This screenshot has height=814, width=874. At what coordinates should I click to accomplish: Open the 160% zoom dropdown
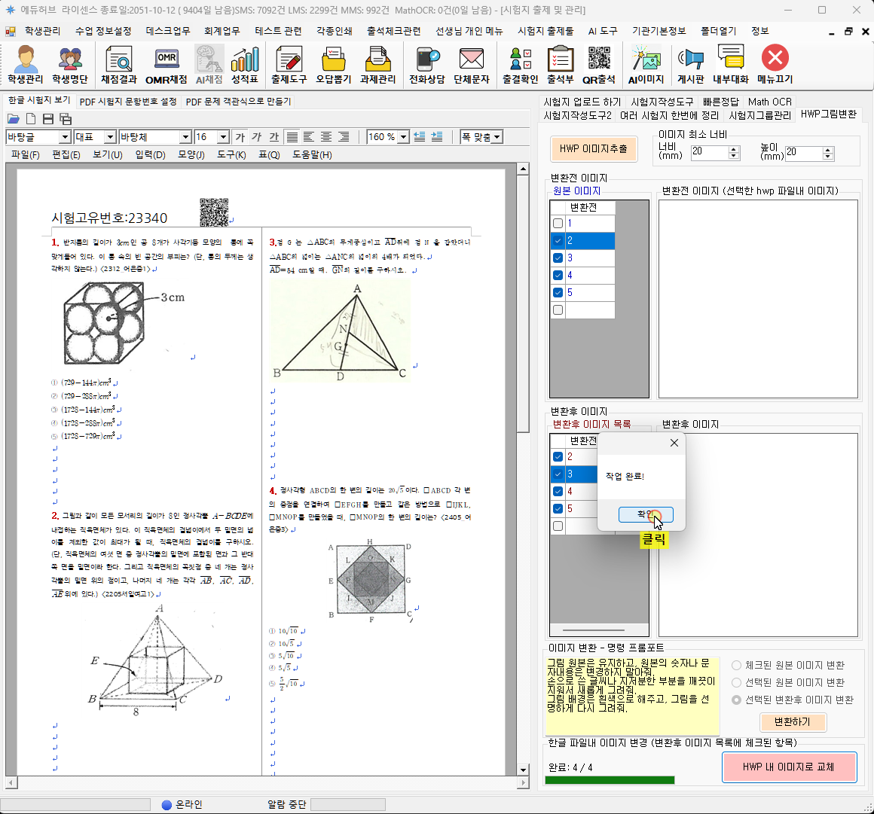[403, 137]
